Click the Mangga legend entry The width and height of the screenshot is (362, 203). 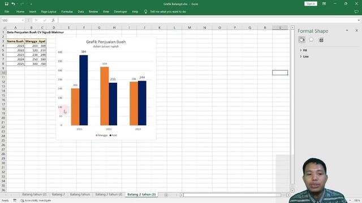[102, 135]
